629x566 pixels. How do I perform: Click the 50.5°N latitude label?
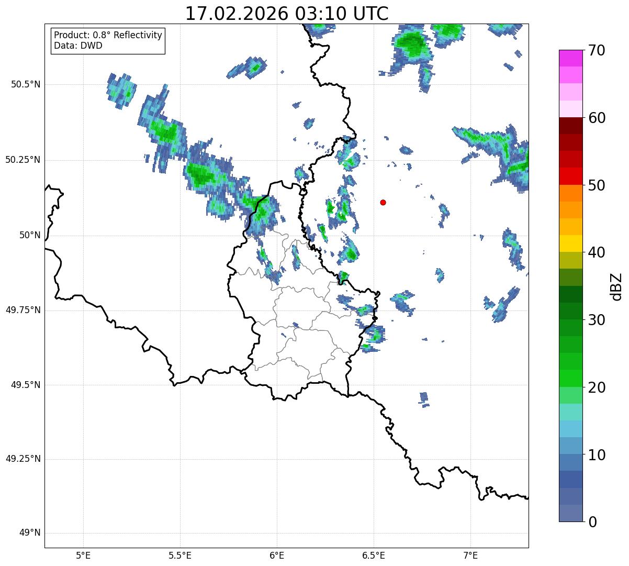[26, 84]
